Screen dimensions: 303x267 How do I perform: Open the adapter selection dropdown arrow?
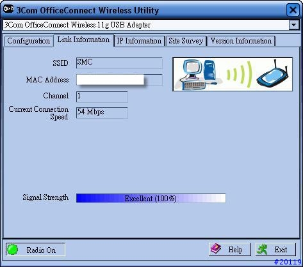tap(294, 25)
